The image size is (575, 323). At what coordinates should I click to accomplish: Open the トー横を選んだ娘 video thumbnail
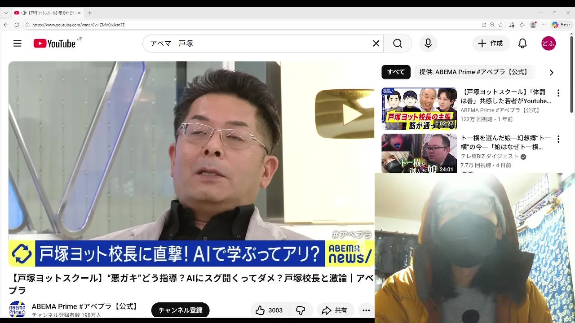(419, 154)
